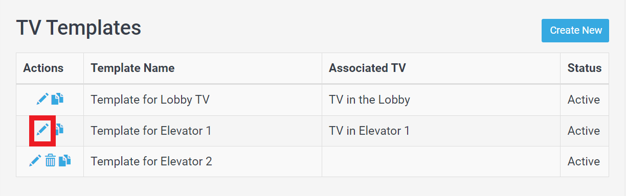Duplicate the Template for Elevator 2
This screenshot has height=196, width=626.
[64, 160]
